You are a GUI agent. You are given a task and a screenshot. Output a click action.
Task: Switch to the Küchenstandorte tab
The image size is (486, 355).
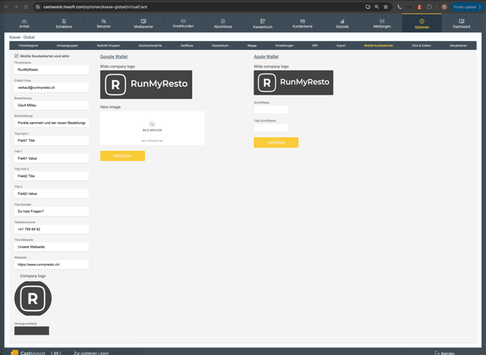click(x=150, y=46)
